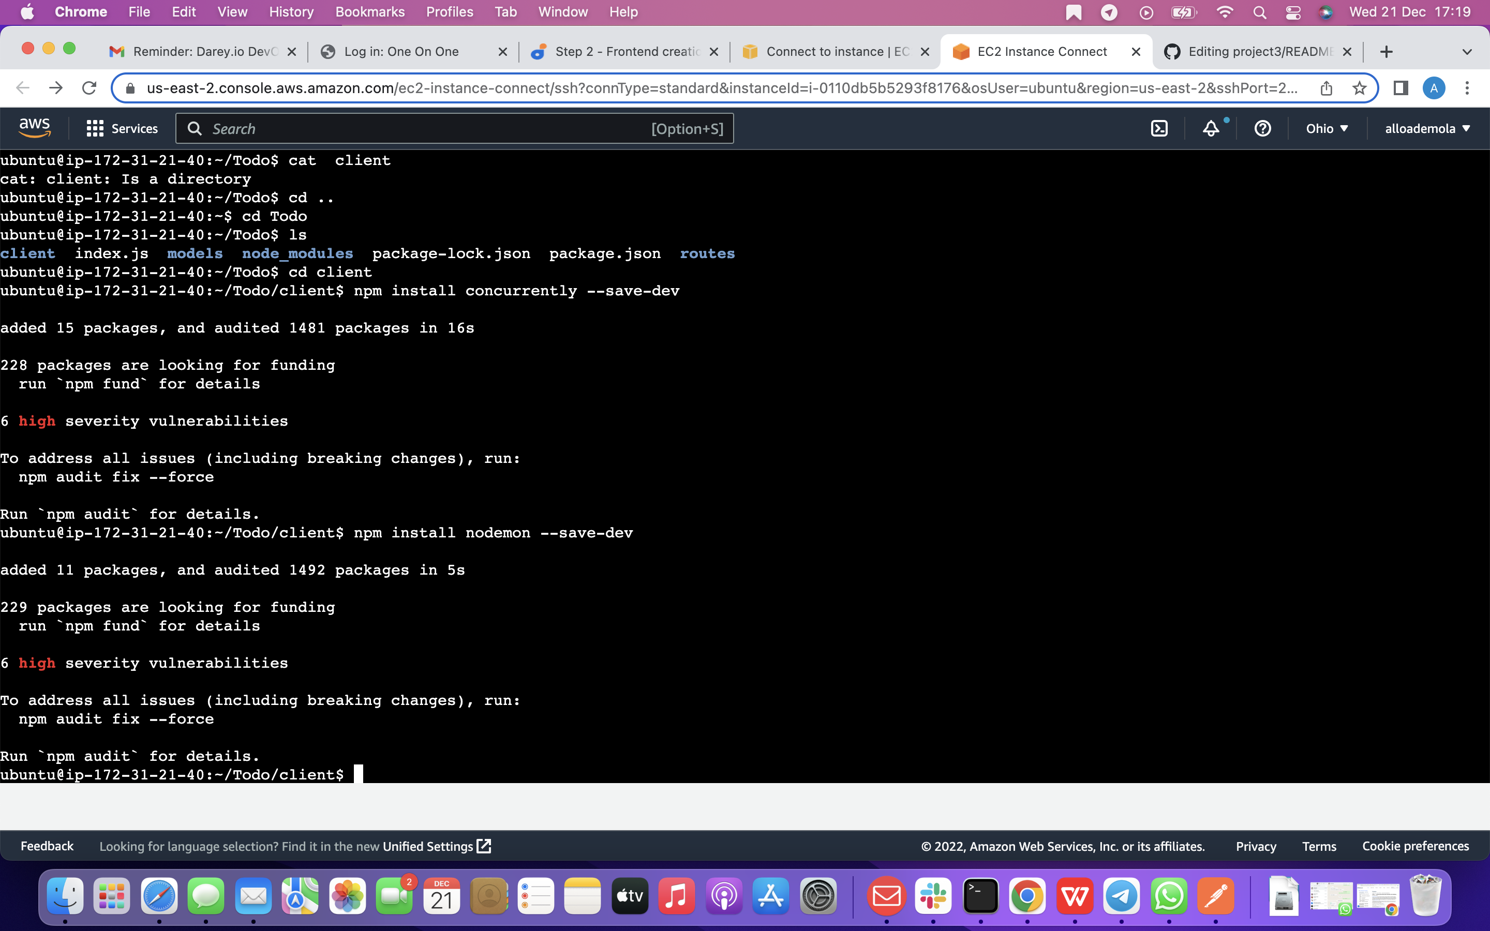Open the Services grid menu icon
Viewport: 1490px width, 931px height.
(x=94, y=128)
